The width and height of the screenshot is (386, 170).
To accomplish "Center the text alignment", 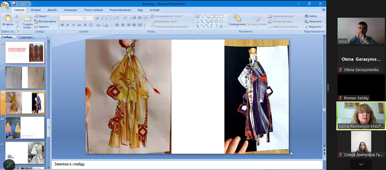I will (123, 25).
